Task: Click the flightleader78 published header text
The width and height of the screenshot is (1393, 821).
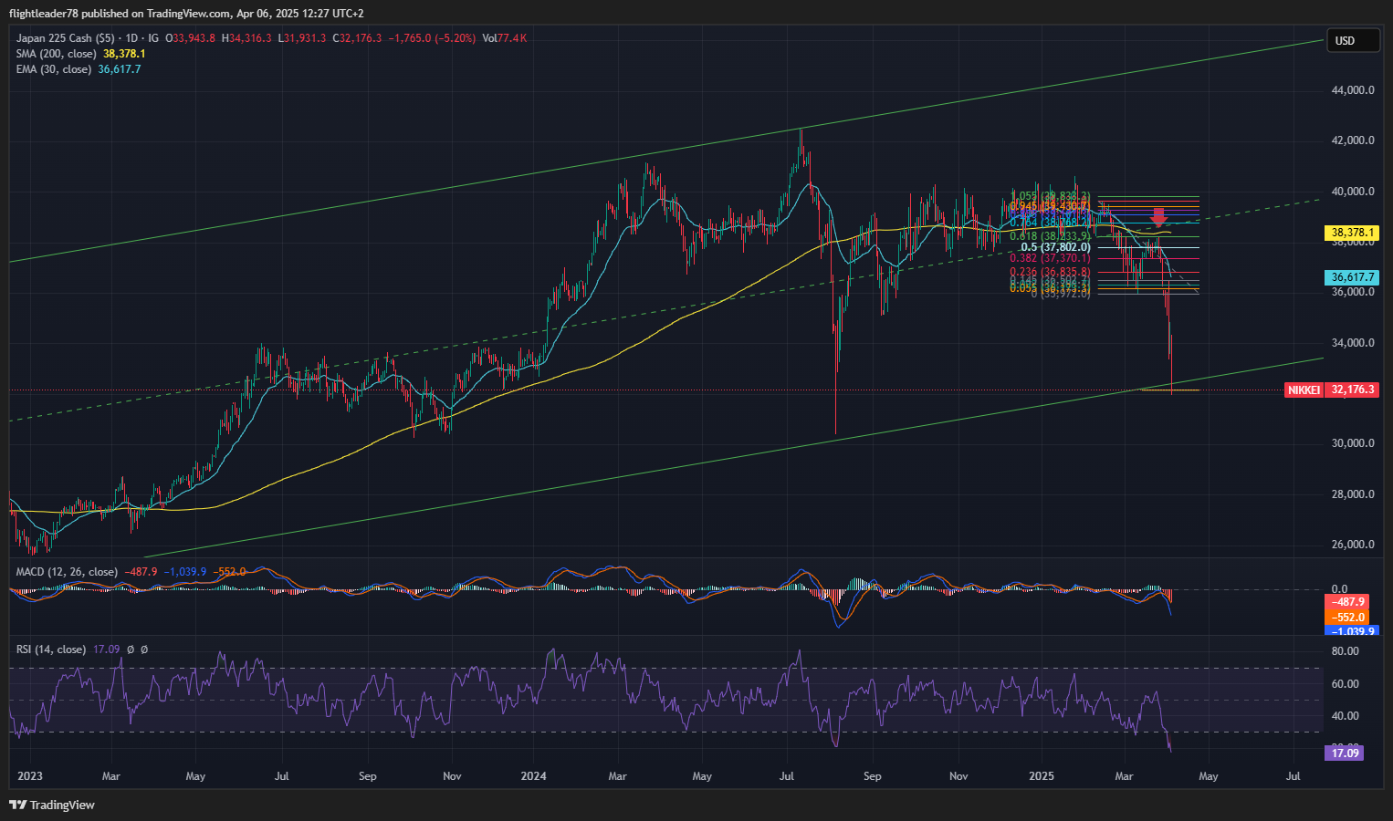Action: 186,13
